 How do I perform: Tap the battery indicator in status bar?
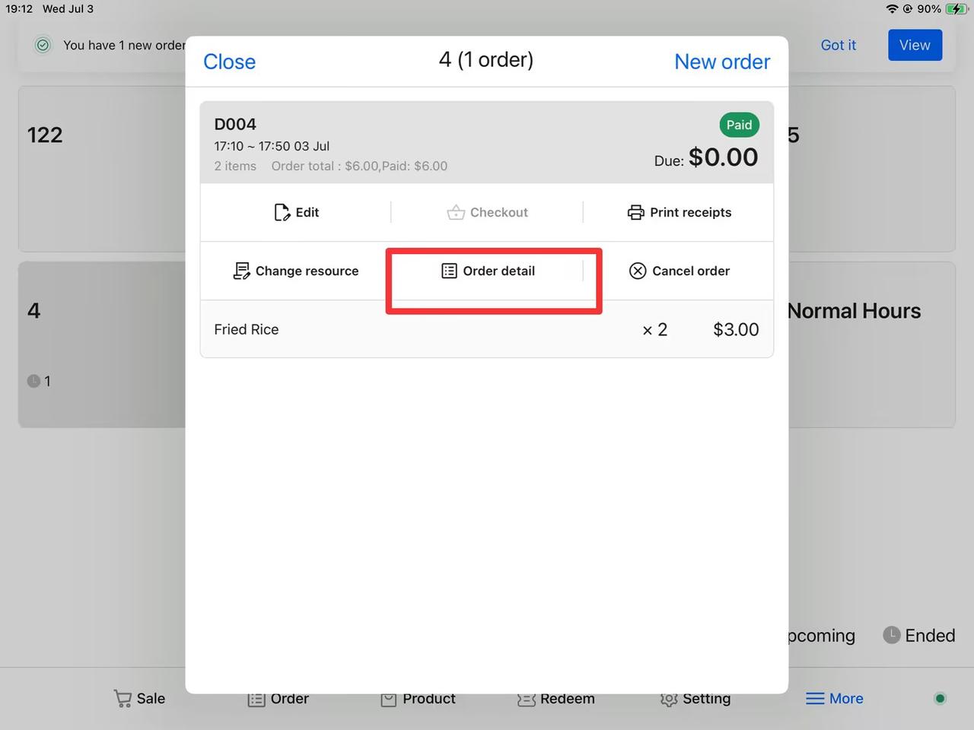(x=955, y=9)
